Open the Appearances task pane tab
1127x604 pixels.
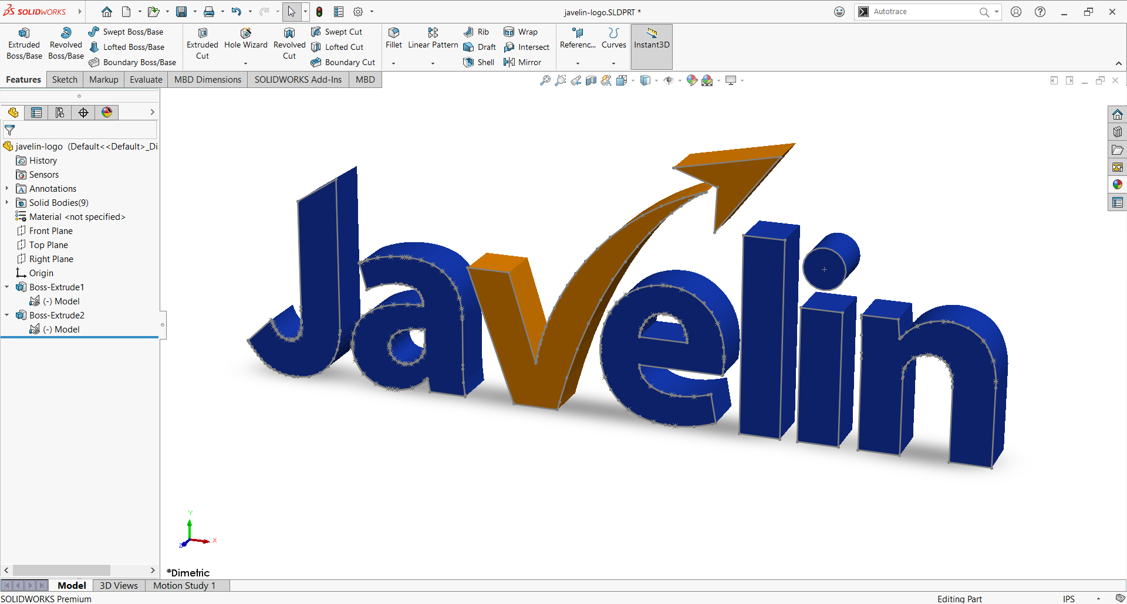point(1118,185)
